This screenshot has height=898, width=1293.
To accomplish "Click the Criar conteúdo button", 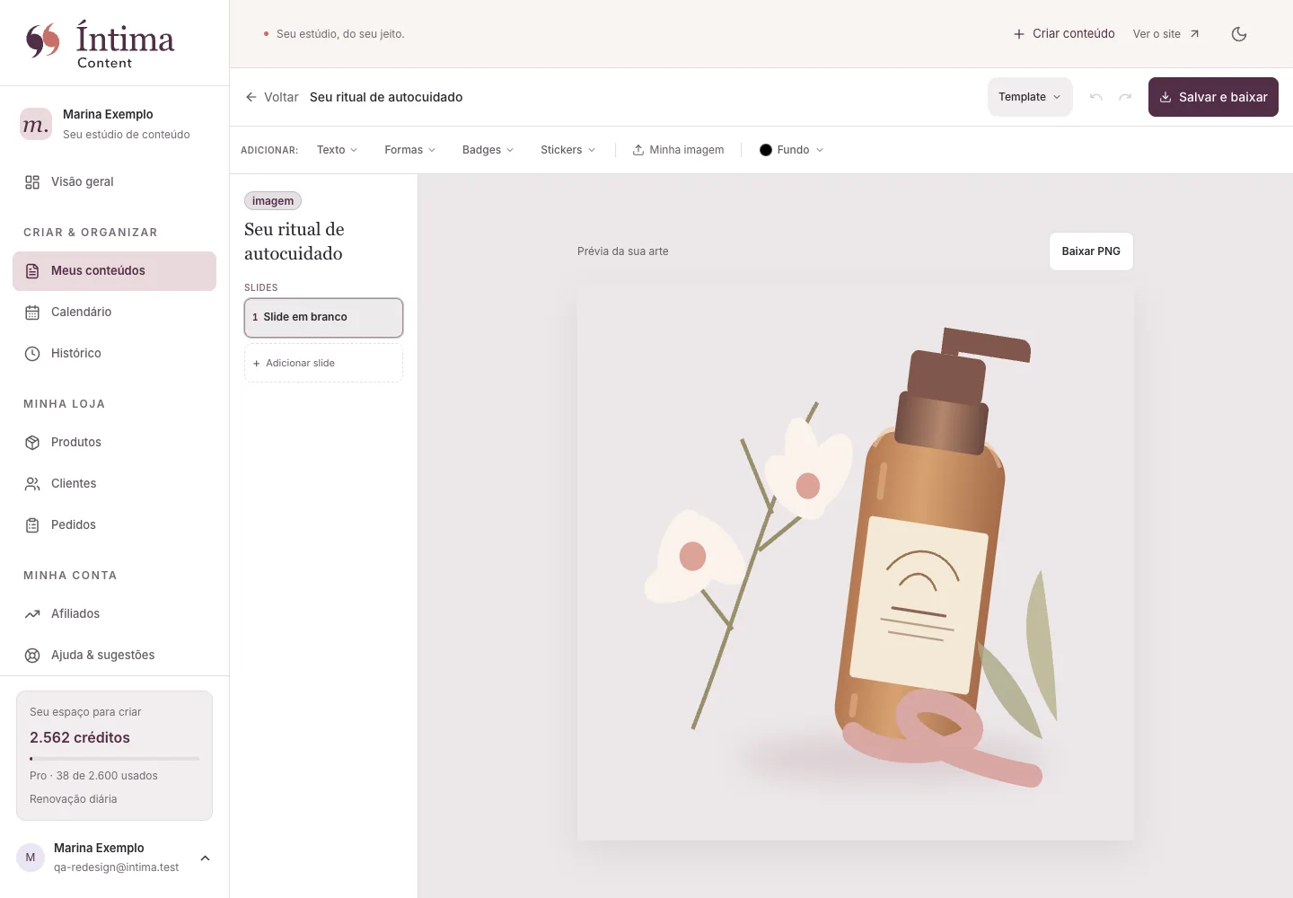I will click(x=1064, y=34).
